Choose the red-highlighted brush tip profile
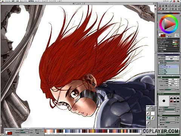The width and height of the screenshot is (181, 136). tap(171, 101)
